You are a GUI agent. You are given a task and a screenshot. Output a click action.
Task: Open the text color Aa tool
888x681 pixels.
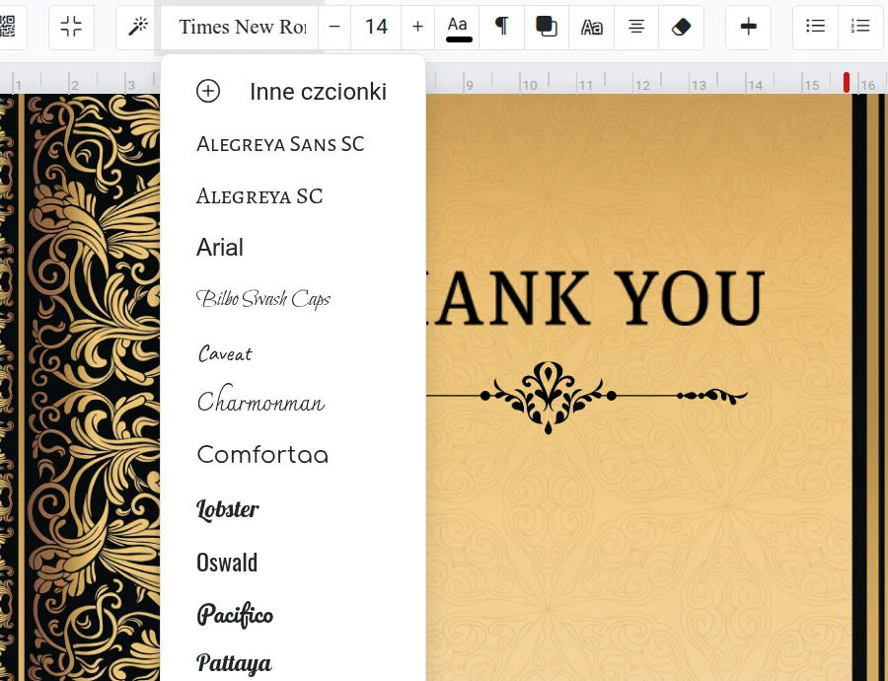[x=458, y=27]
